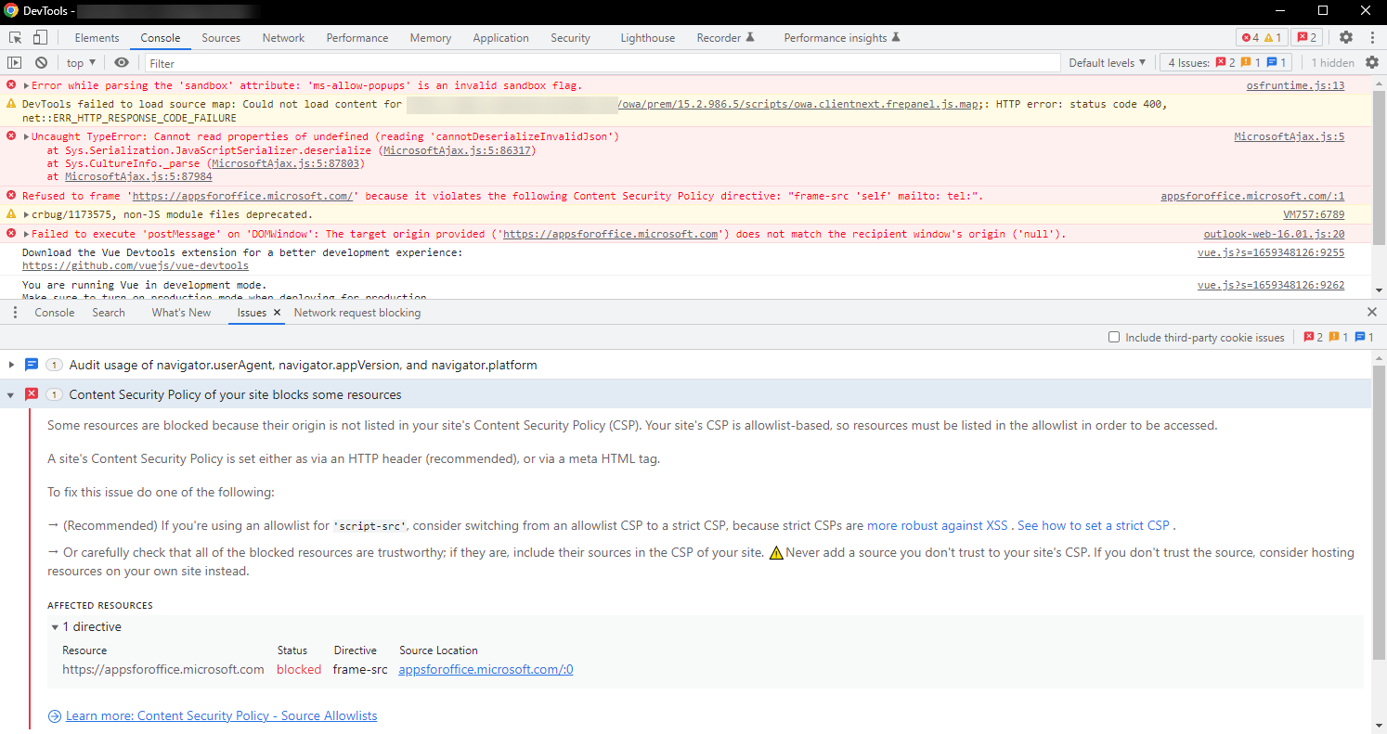
Task: Open the drawer three-dot menu beside Console
Action: pos(15,313)
